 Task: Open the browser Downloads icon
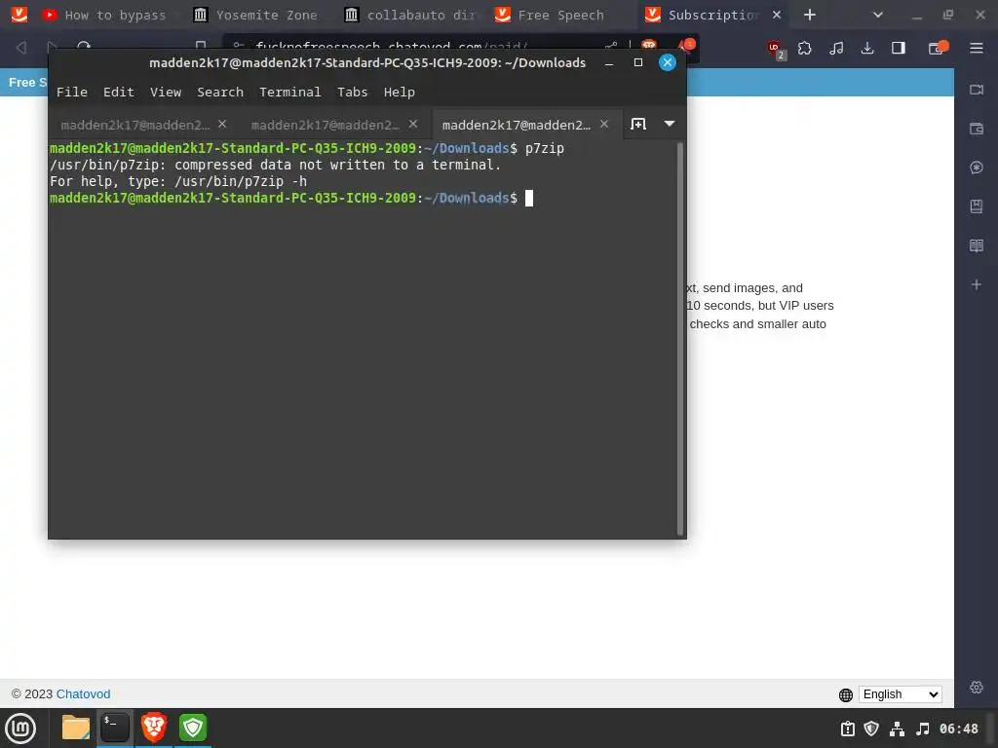coord(866,48)
